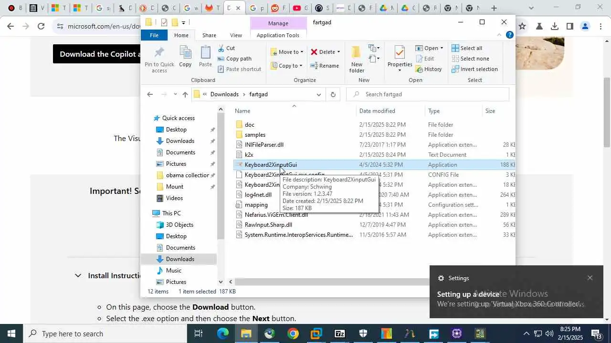
Task: Click the Open ribbon button
Action: pyautogui.click(x=427, y=48)
